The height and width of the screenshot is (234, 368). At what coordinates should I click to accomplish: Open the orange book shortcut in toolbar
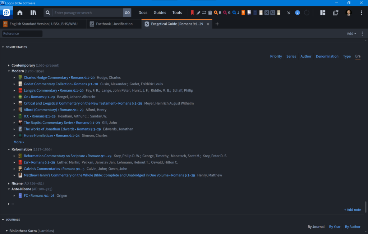pos(243,13)
